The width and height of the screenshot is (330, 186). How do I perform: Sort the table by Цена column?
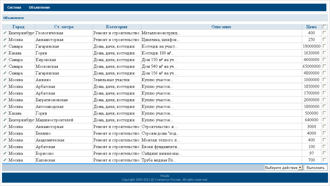point(311,27)
